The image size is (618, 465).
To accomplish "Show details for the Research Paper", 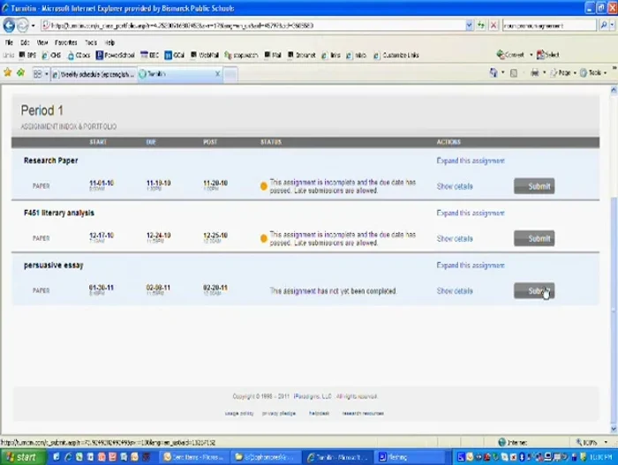I will [x=455, y=186].
